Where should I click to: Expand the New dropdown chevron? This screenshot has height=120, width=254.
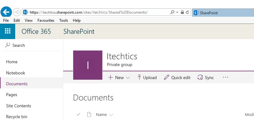[x=128, y=78]
